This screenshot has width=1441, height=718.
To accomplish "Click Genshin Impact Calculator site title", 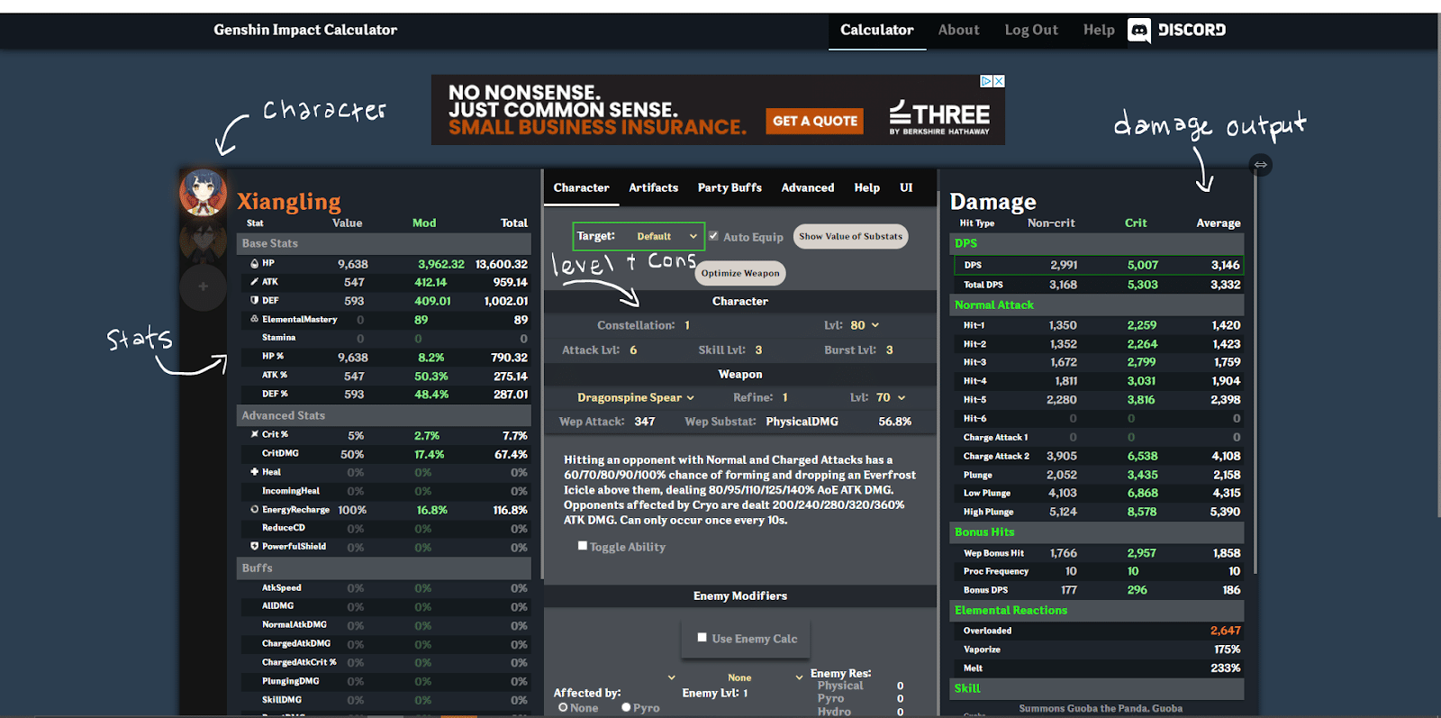I will point(305,31).
